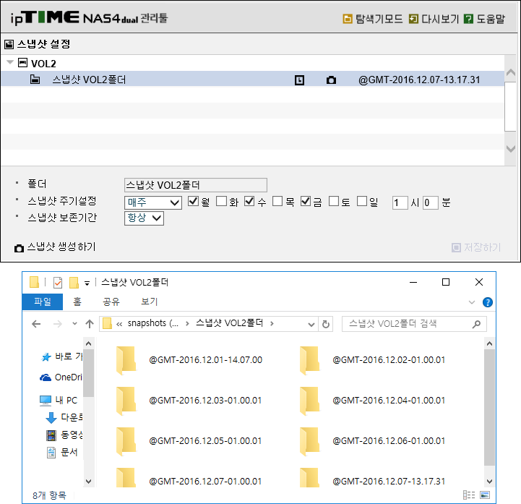Uncheck the 월 (Monday) checkbox
521x504 pixels.
[193, 201]
